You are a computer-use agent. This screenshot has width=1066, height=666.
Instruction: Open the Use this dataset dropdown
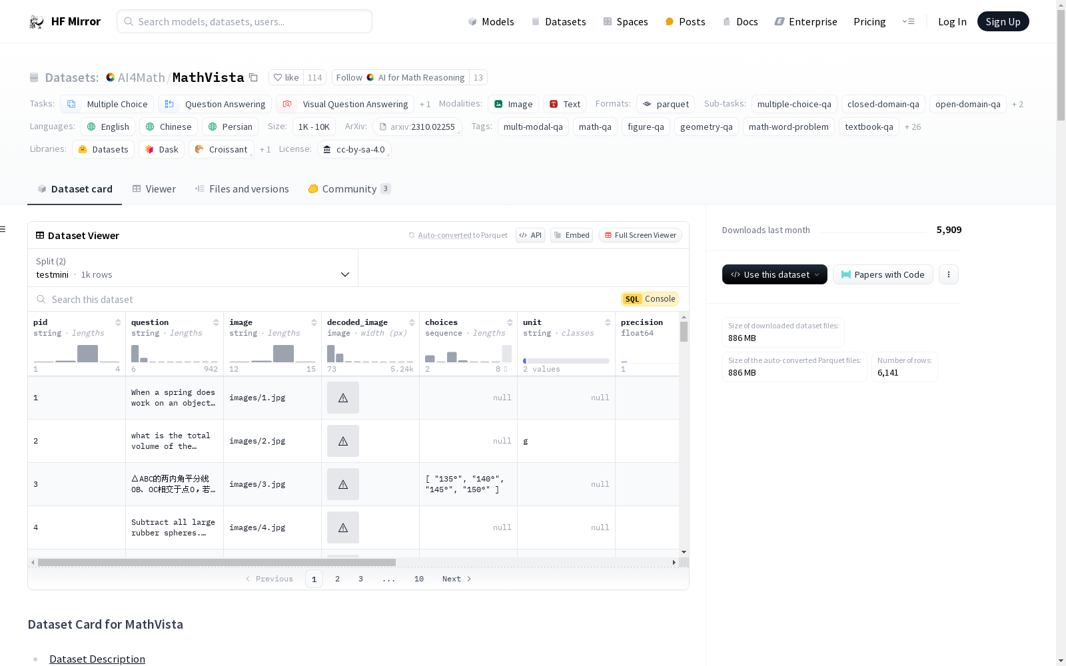[x=775, y=274]
